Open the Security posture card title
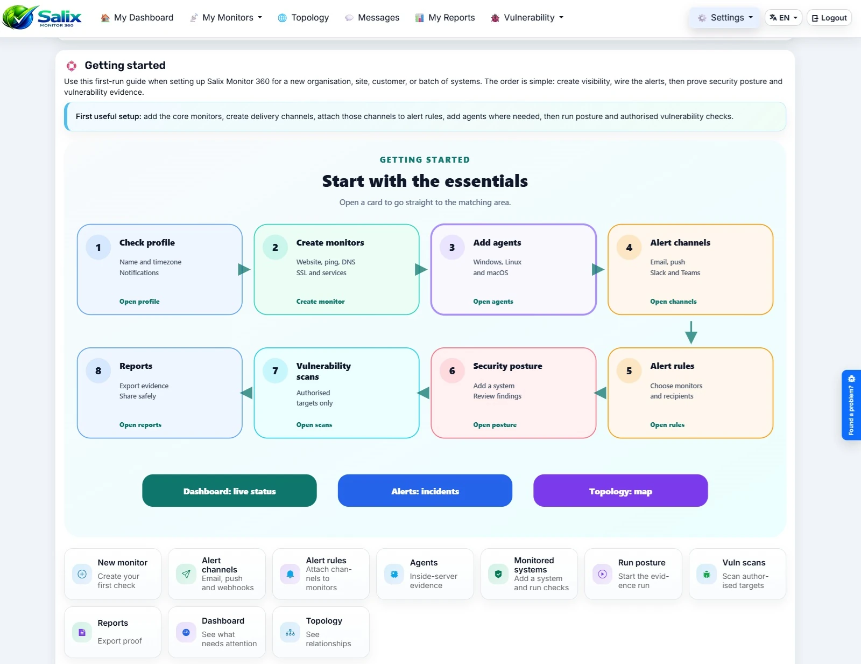The height and width of the screenshot is (664, 861). pyautogui.click(x=507, y=366)
